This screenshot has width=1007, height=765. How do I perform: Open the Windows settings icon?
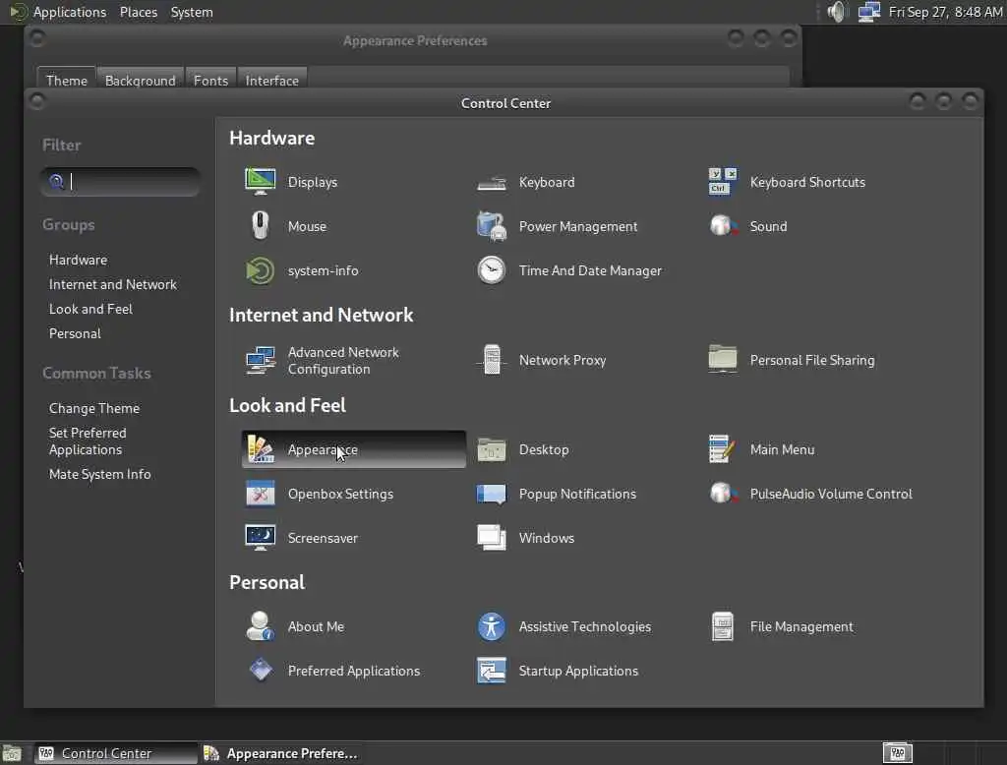(x=492, y=538)
